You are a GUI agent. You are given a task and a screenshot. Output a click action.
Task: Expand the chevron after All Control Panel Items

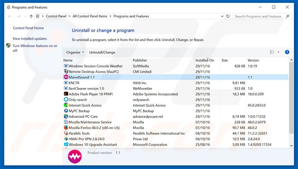(111, 16)
